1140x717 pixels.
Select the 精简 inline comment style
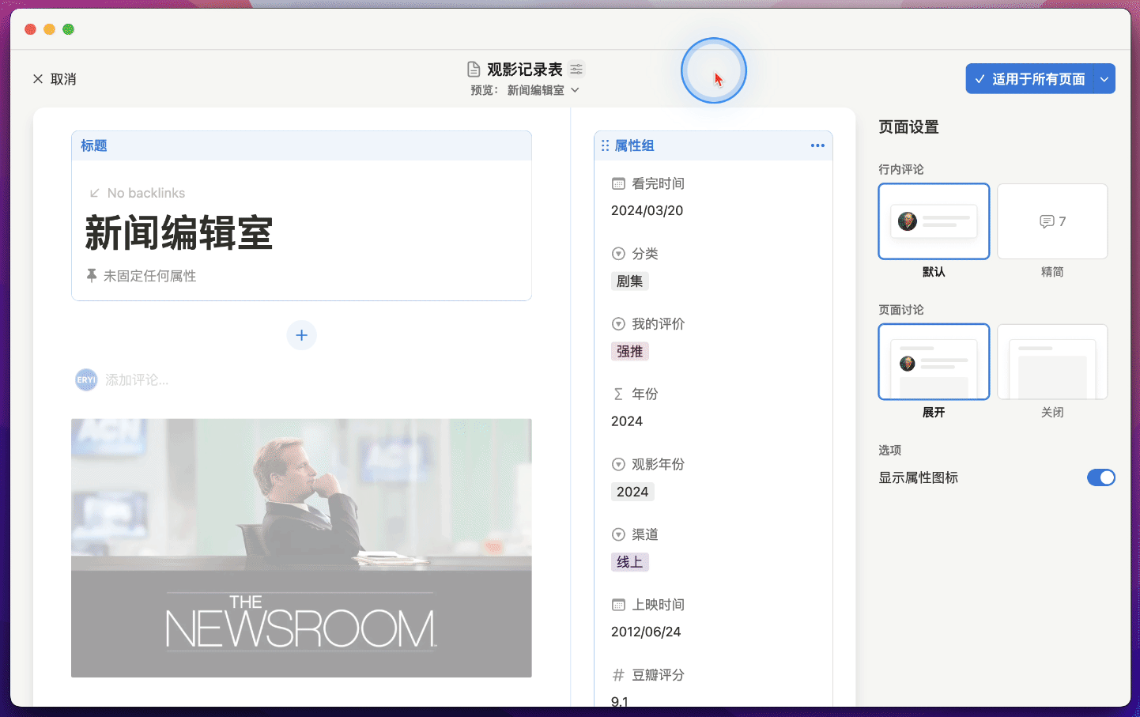click(1052, 222)
